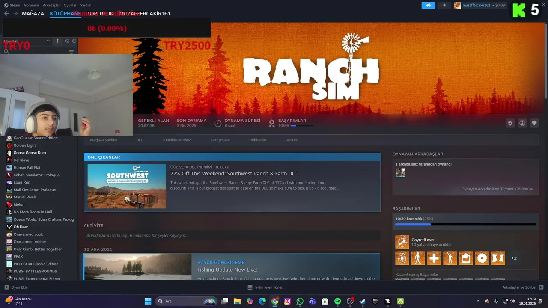This screenshot has height=308, width=548.
Task: Select the chicken coop achievement icon
Action: (x=466, y=258)
